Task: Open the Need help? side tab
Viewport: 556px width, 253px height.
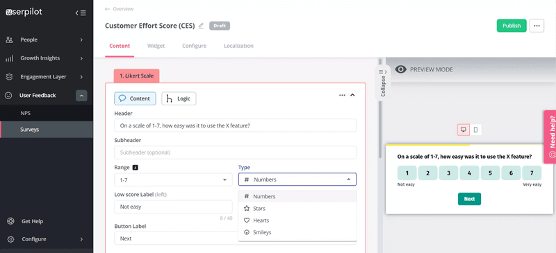Action: click(x=550, y=137)
